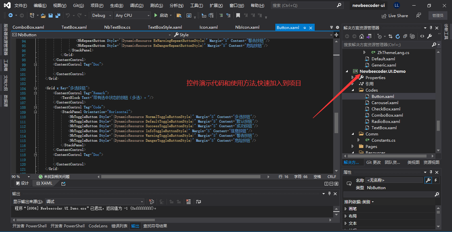Select Carousel.xaml in the Solution Explorer
This screenshot has height=232, width=452.
pyautogui.click(x=385, y=102)
